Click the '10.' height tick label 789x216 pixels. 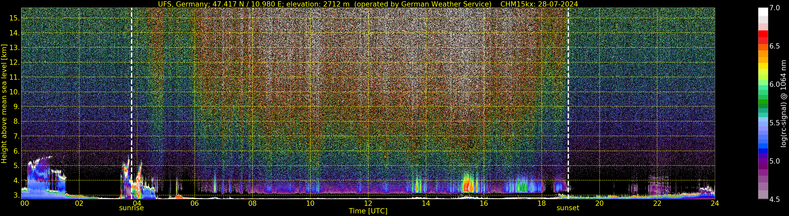14,92
